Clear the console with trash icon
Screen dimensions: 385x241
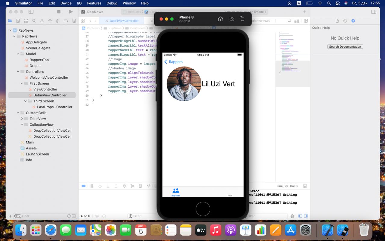click(x=292, y=216)
